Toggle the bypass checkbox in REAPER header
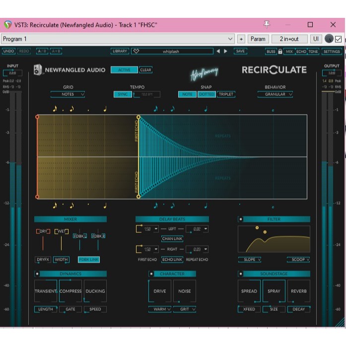The height and width of the screenshot is (346, 346). 338,39
